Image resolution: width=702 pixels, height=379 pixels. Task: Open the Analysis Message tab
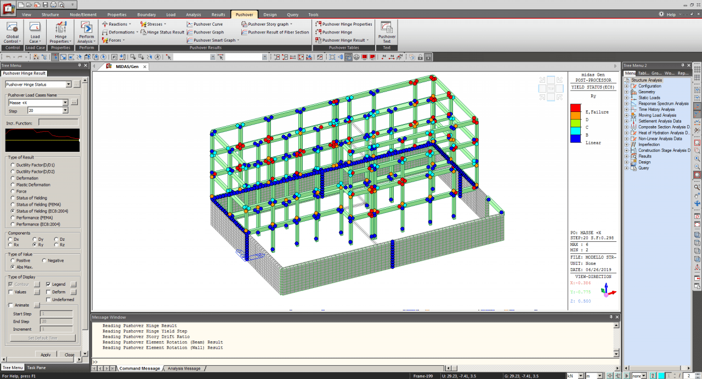click(184, 369)
